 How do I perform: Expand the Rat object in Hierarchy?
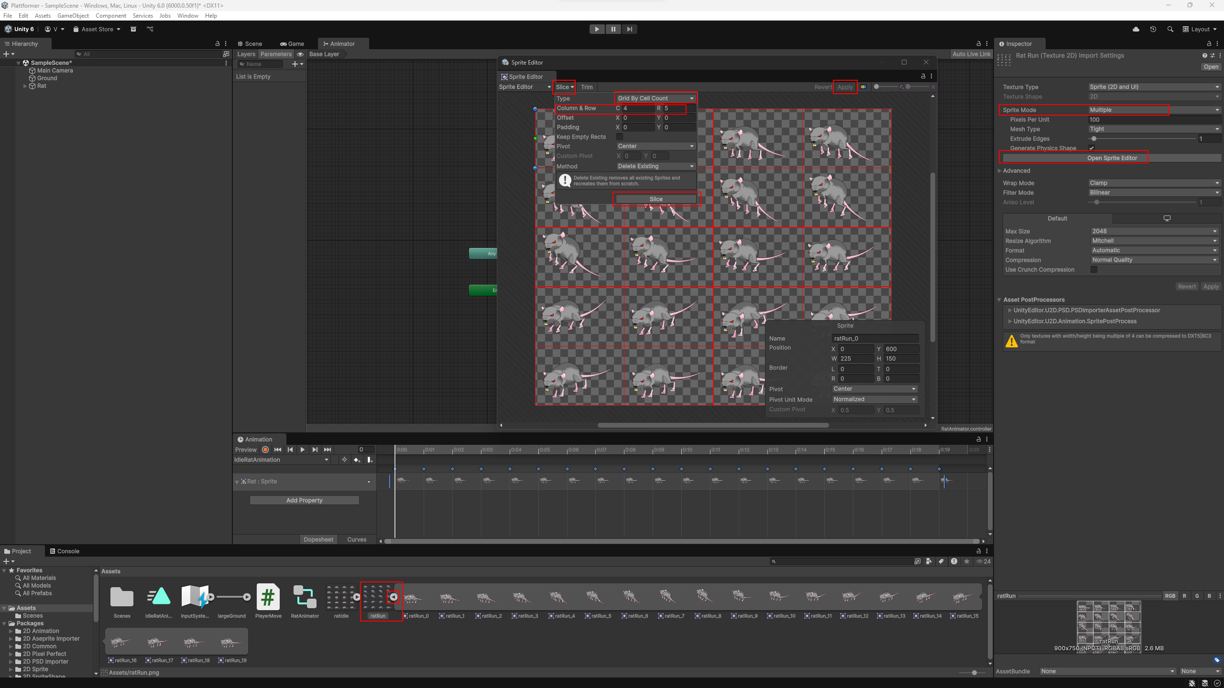point(25,86)
